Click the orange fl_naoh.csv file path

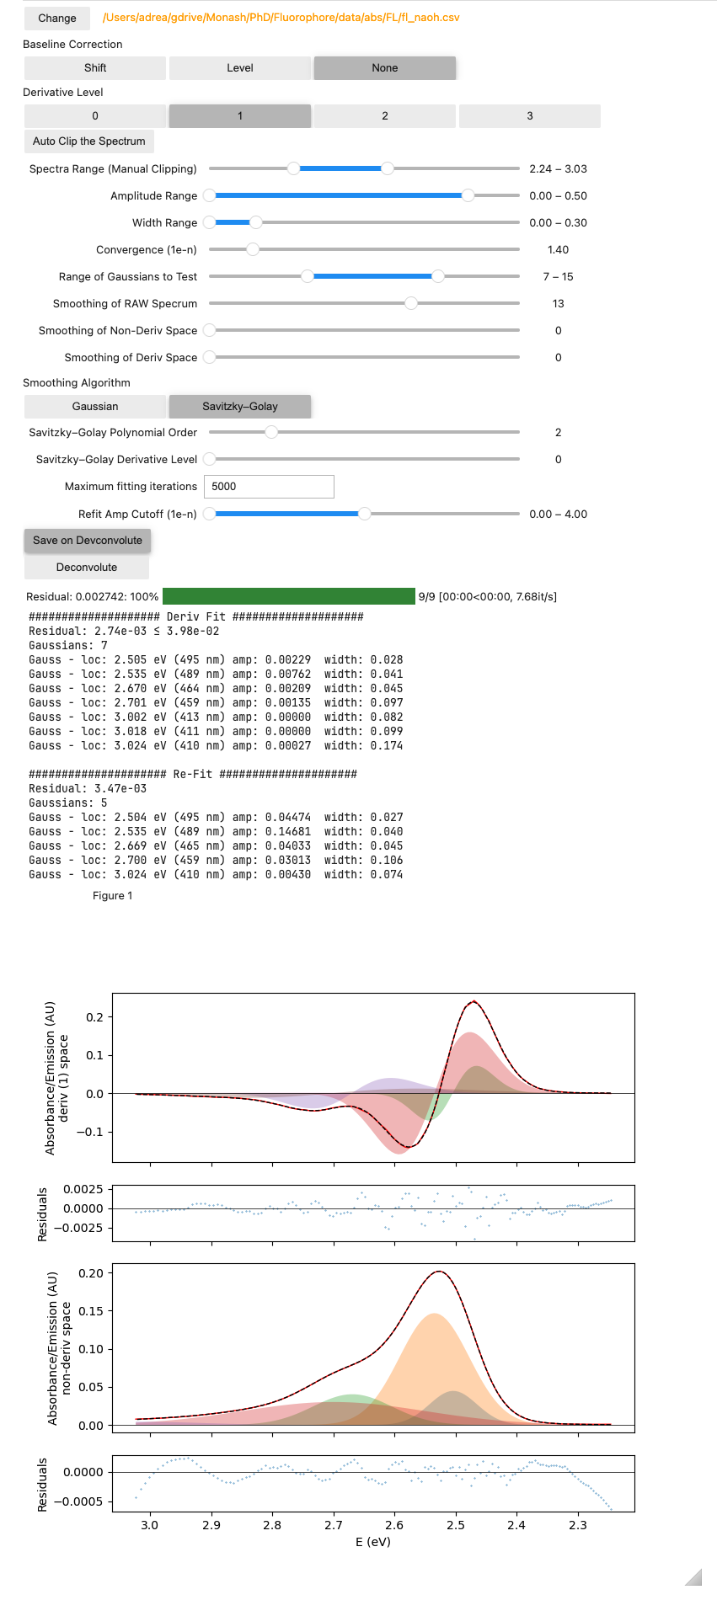click(x=281, y=18)
